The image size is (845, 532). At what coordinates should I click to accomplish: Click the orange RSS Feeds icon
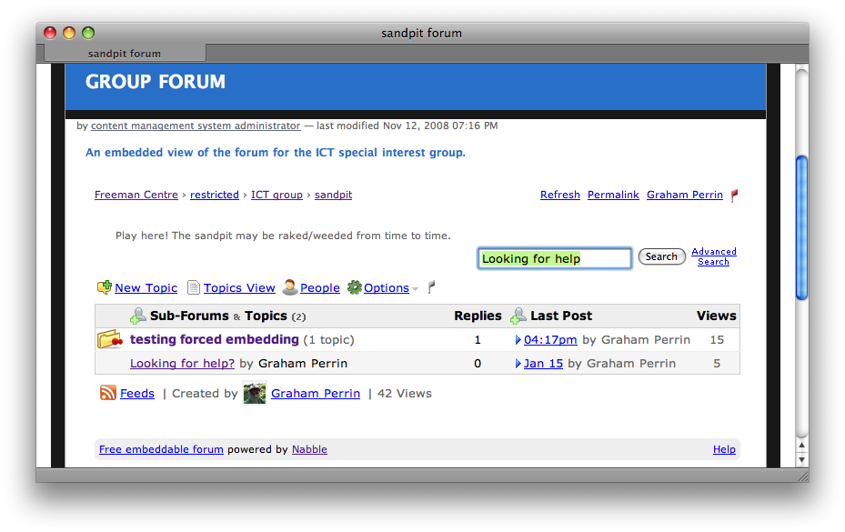(x=108, y=393)
